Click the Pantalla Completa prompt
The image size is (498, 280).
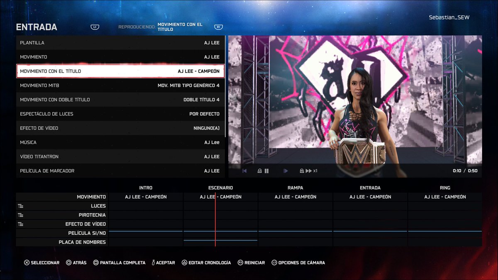(123, 263)
